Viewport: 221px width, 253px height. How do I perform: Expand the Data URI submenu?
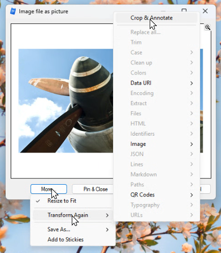click(x=156, y=83)
